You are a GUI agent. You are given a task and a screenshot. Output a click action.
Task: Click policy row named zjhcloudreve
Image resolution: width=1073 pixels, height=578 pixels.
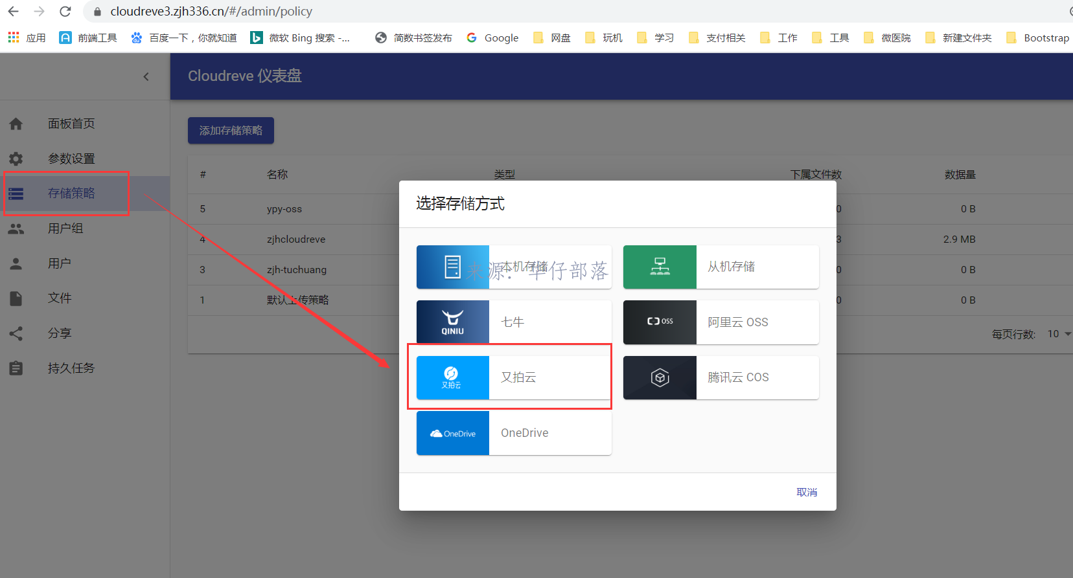(x=296, y=239)
